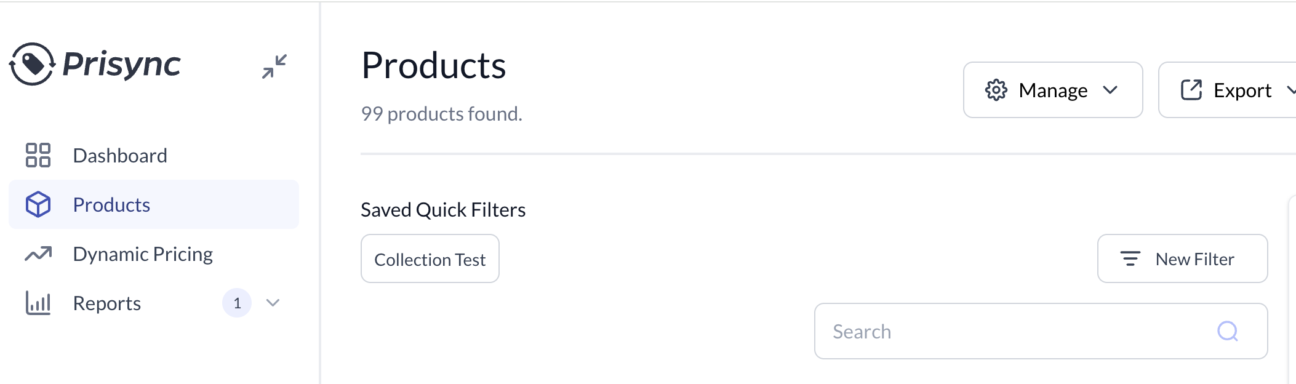Click the Dashboard grid icon
This screenshot has width=1296, height=384.
click(x=38, y=155)
